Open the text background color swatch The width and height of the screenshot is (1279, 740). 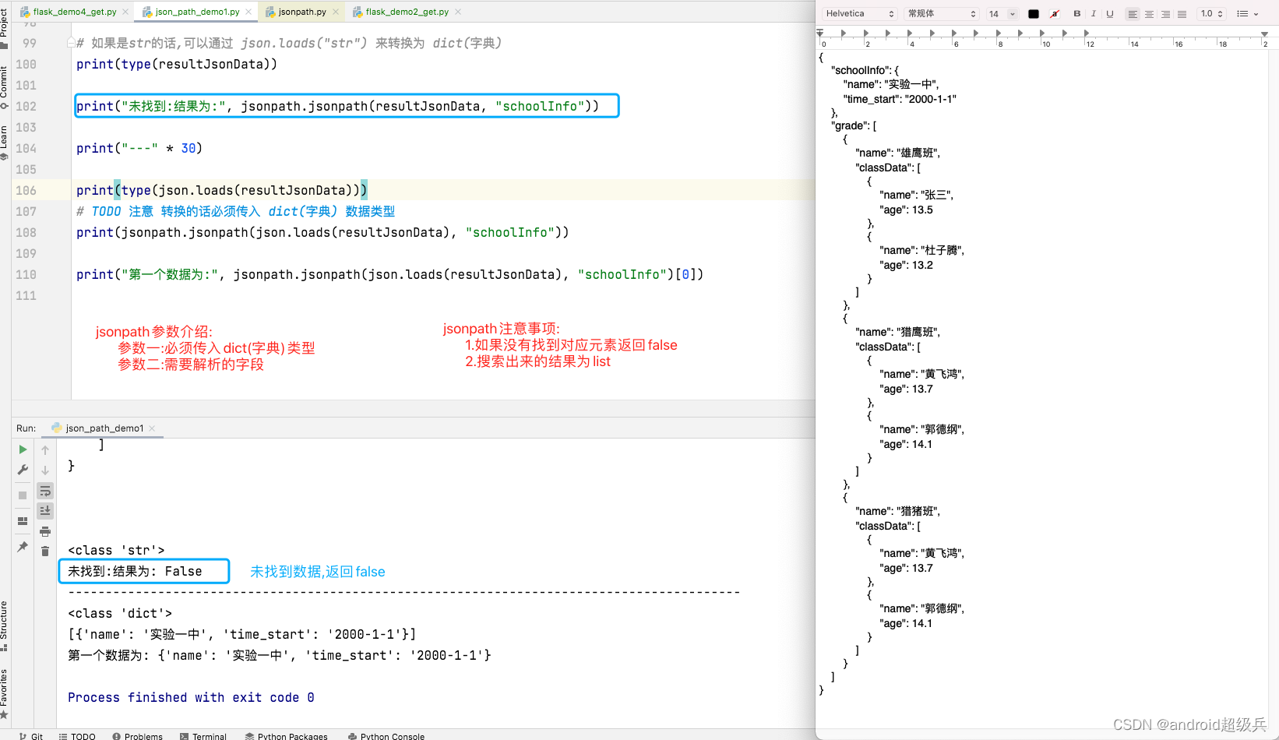click(x=1054, y=14)
